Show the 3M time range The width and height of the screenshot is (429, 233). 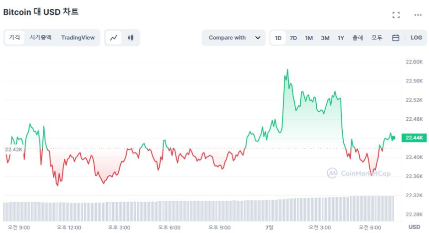pyautogui.click(x=325, y=38)
